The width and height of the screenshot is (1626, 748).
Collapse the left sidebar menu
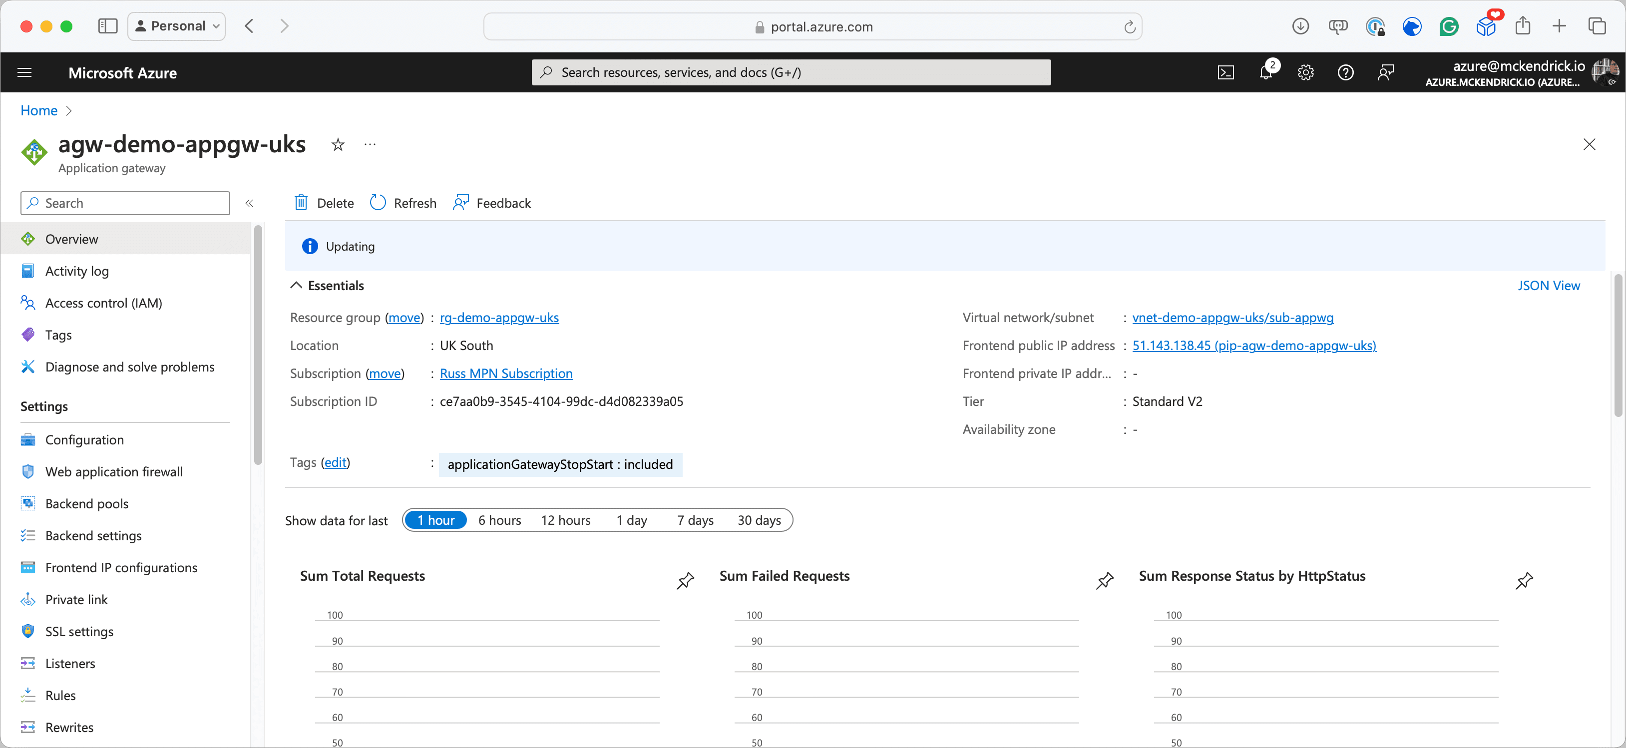tap(249, 203)
